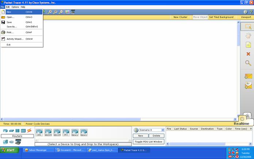
Task: Click Set Tiled Background
Action: pyautogui.click(x=221, y=17)
